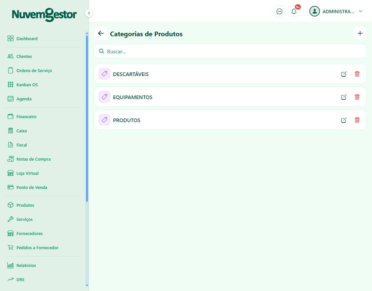Click the user avatar icon
372x291 pixels.
click(x=315, y=12)
